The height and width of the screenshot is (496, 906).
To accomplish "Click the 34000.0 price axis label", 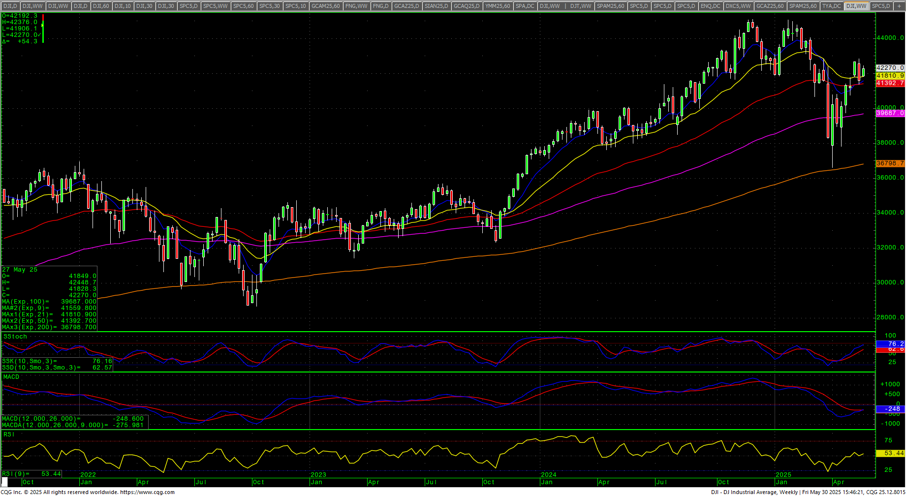I will click(x=890, y=213).
